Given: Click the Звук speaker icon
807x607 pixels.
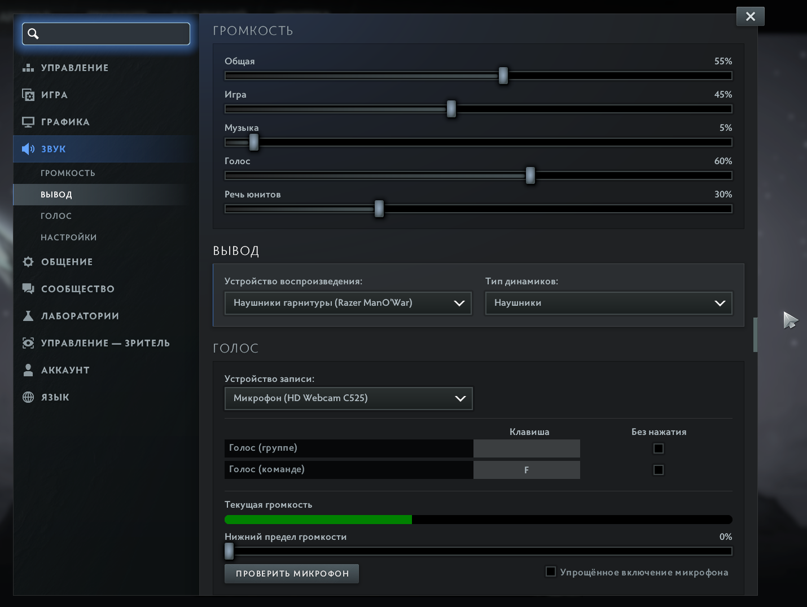Looking at the screenshot, I should point(28,149).
